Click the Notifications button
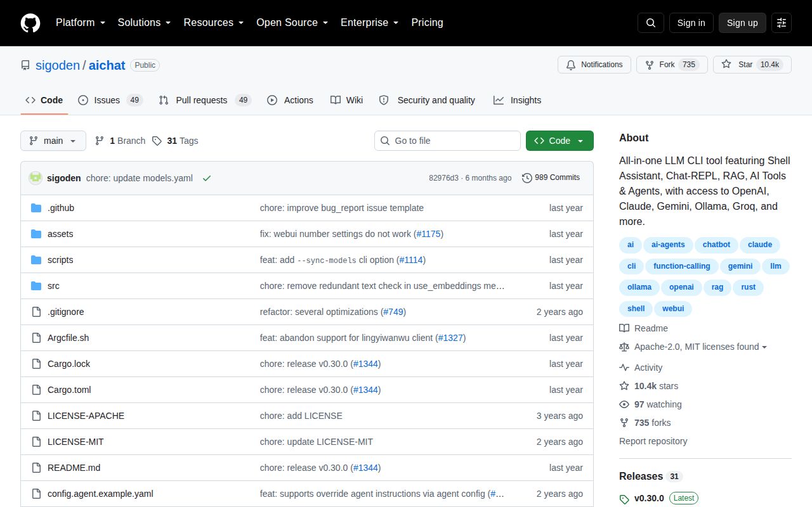The width and height of the screenshot is (812, 507). 594,65
